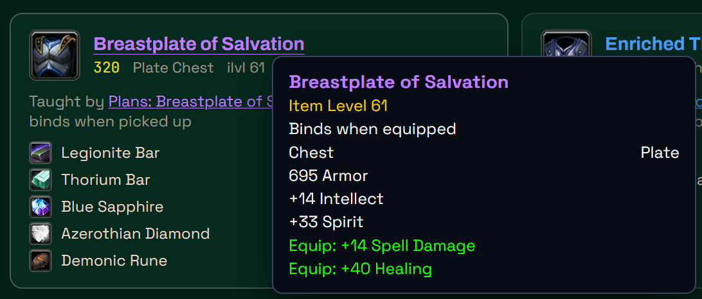
Task: Select the Azerothian Diamond reagent name
Action: pos(136,234)
